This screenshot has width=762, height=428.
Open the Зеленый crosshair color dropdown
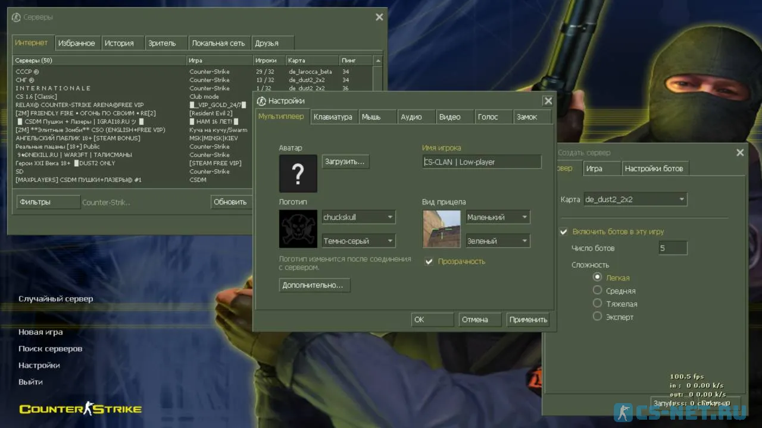498,241
